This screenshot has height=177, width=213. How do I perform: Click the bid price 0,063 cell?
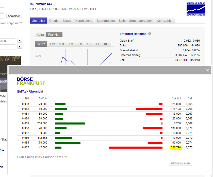[x=26, y=104]
